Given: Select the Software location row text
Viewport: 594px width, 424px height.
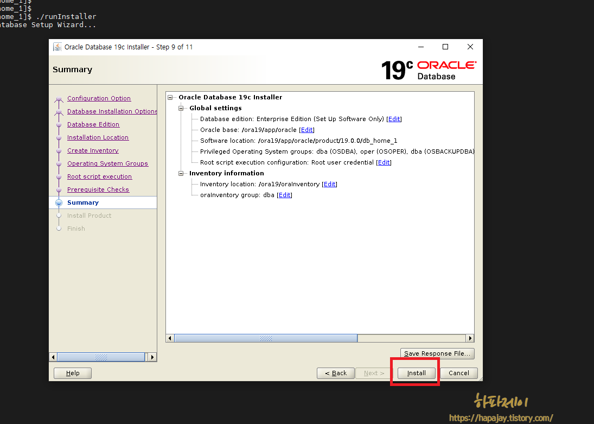Looking at the screenshot, I should 298,141.
